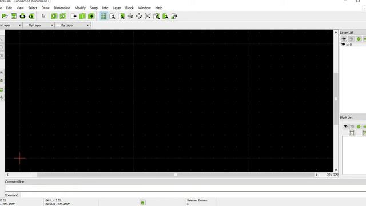
Task: Paste with the toolbar plus-page icon
Action: point(91,16)
